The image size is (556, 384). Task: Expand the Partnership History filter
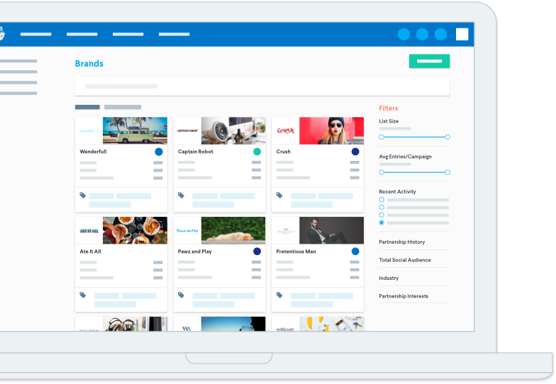point(401,242)
